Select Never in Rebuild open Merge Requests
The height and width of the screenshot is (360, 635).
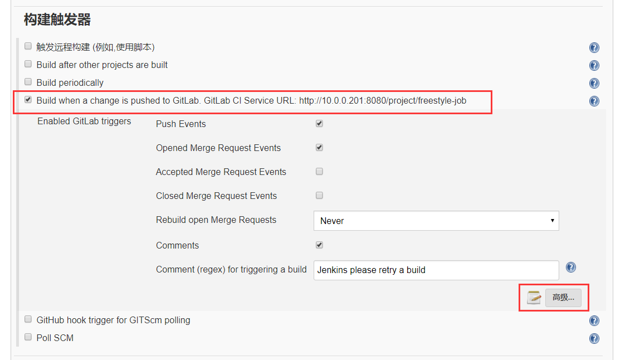(436, 221)
